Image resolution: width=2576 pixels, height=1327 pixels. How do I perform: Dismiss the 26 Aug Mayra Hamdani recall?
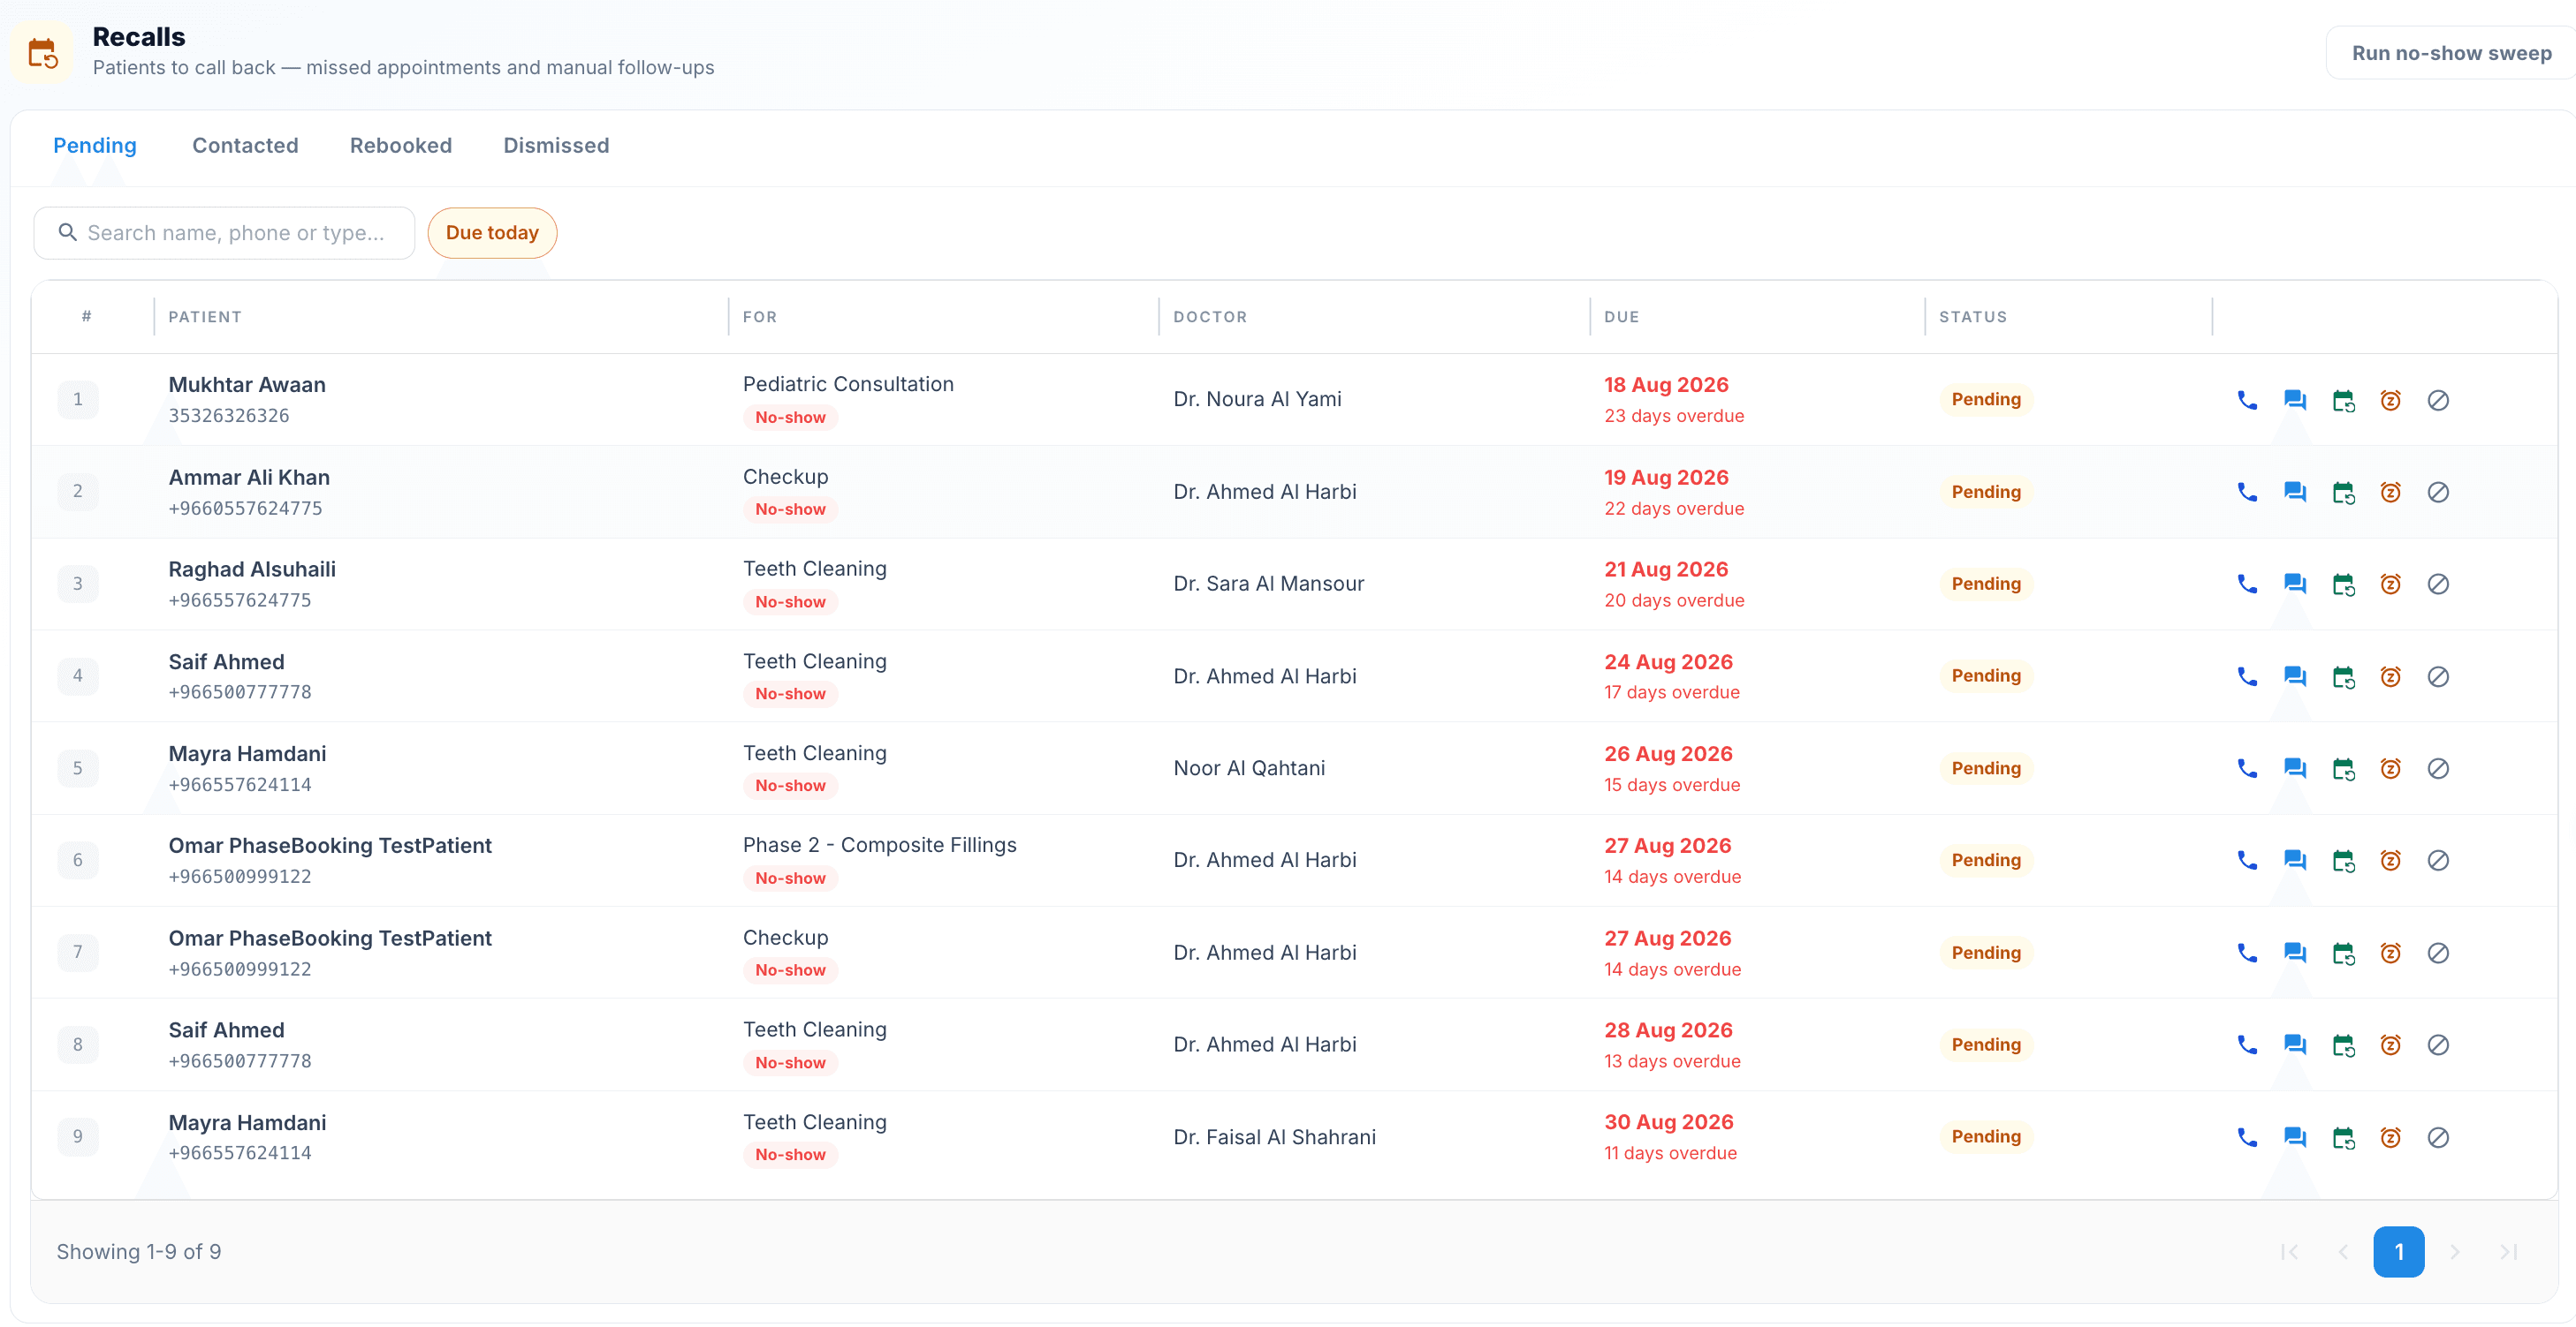(2438, 768)
